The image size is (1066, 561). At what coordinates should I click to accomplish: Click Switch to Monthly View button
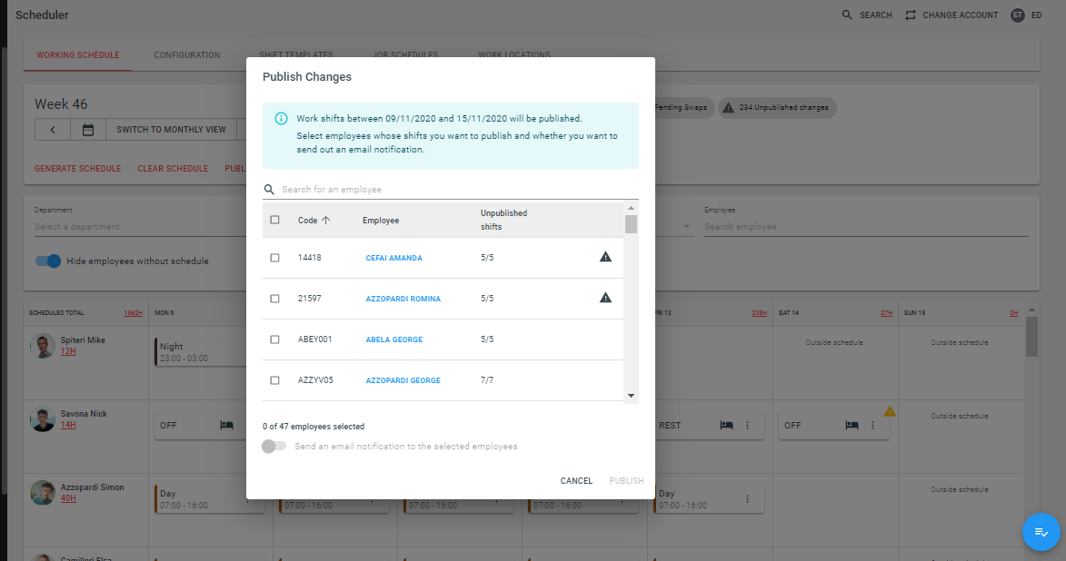coord(171,129)
